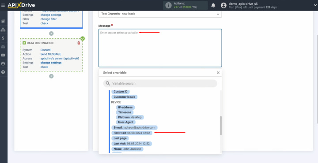Add step between source and destination
Viewport: 318px width, 163px height.
coord(51,33)
